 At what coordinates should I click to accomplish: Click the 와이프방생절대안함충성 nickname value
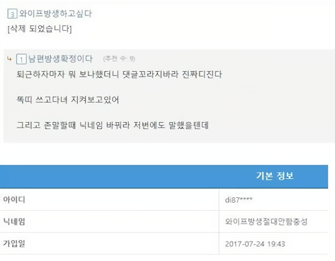266,221
